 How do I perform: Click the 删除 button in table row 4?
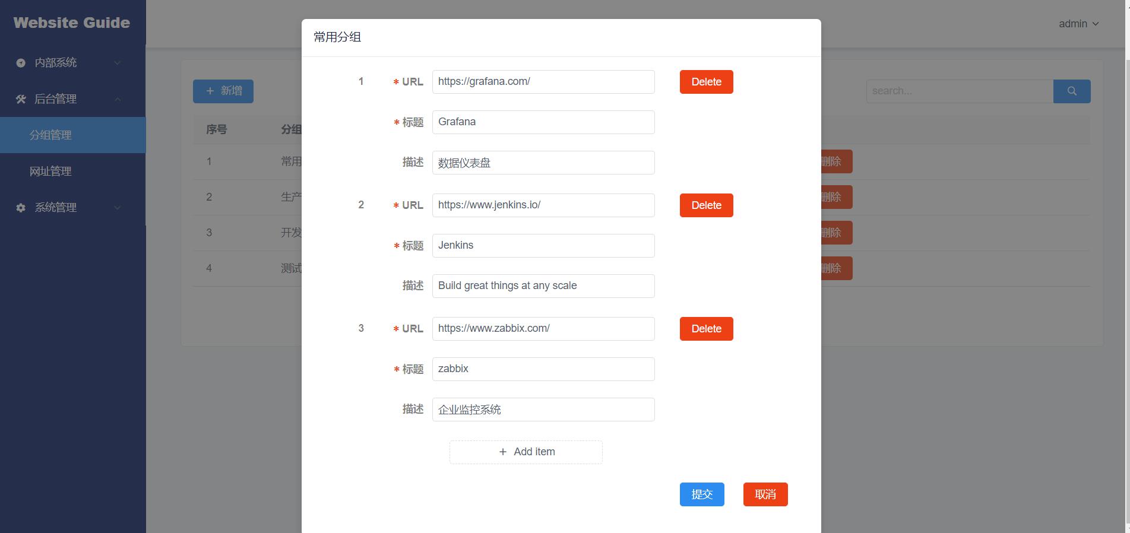pyautogui.click(x=837, y=268)
